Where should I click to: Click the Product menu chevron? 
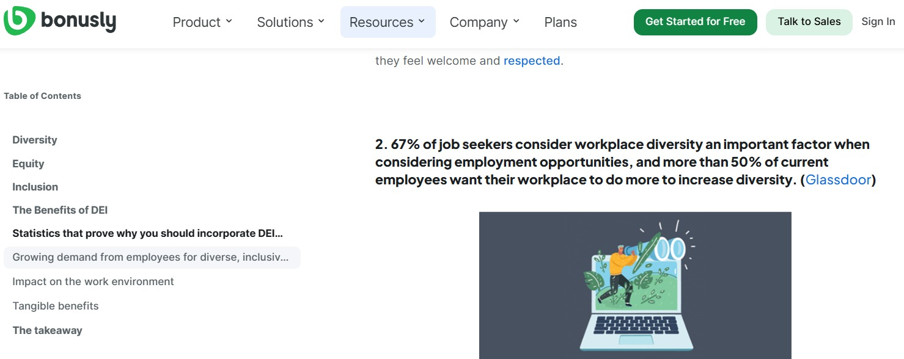[229, 21]
